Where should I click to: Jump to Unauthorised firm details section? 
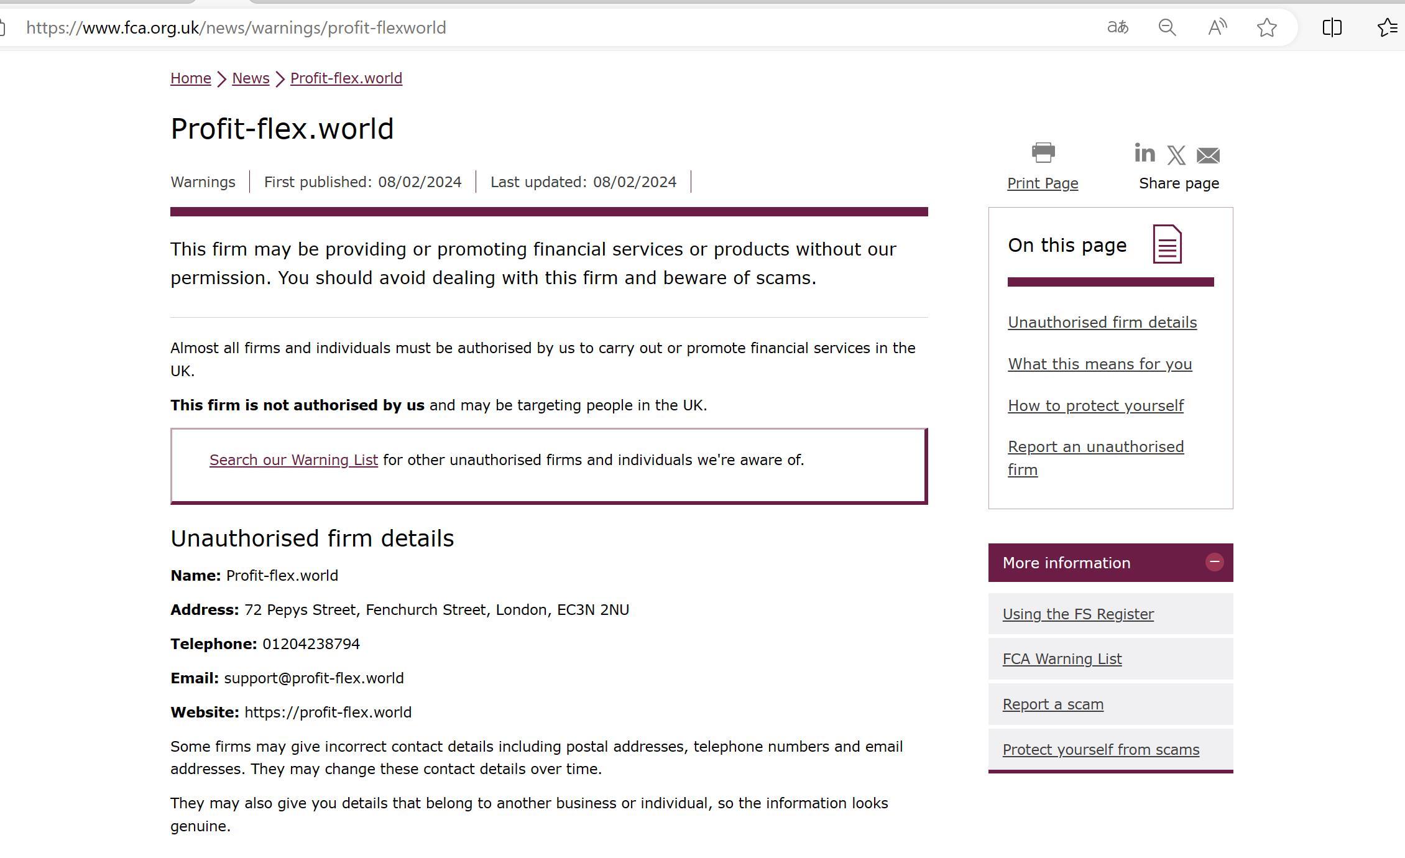point(1102,323)
